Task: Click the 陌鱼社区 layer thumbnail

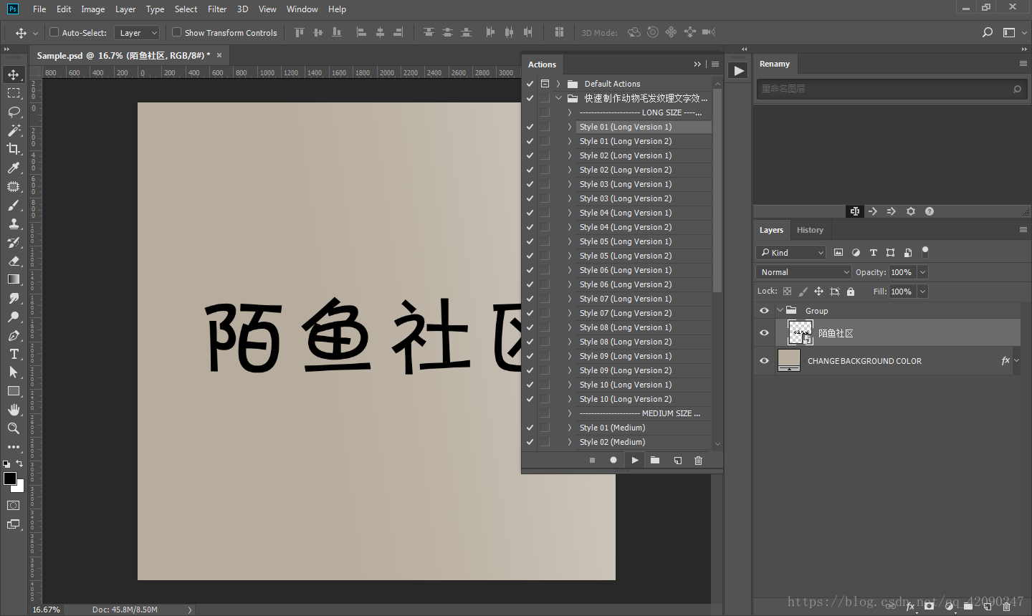Action: point(801,333)
